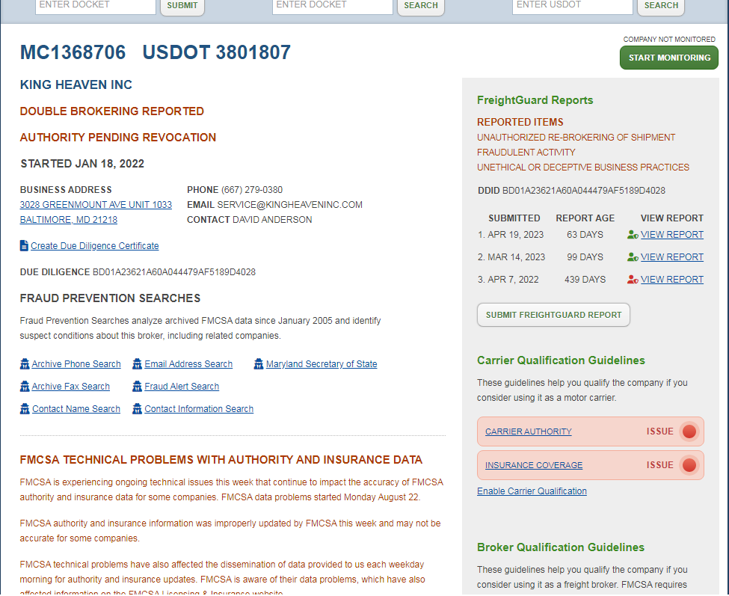Click the Carrier Authority guideline link
Viewport: 729px width, 596px height.
click(528, 431)
